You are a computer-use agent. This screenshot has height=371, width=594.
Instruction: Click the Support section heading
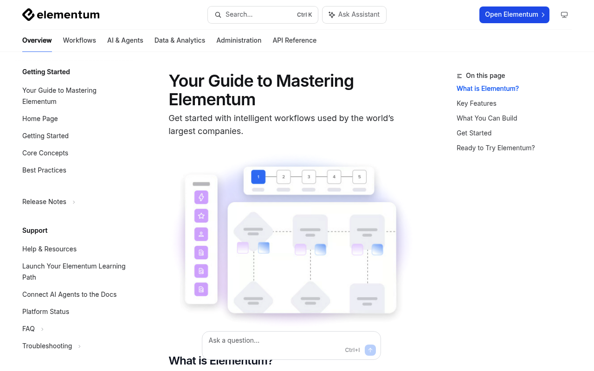click(x=35, y=230)
